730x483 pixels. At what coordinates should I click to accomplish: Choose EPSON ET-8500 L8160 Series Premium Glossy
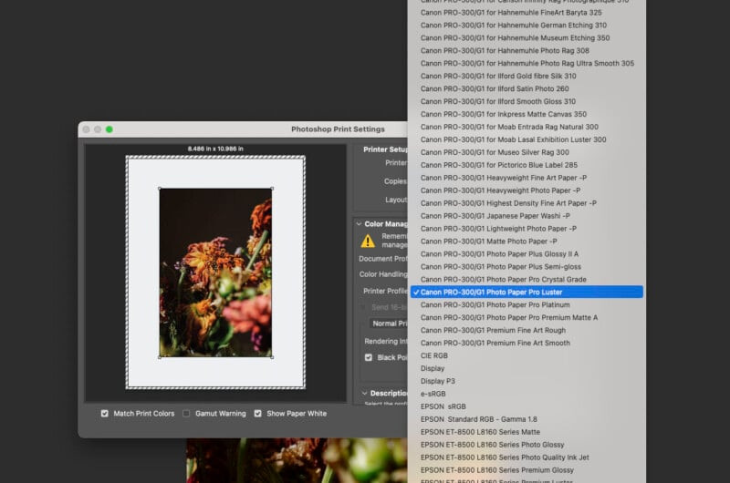pos(527,470)
